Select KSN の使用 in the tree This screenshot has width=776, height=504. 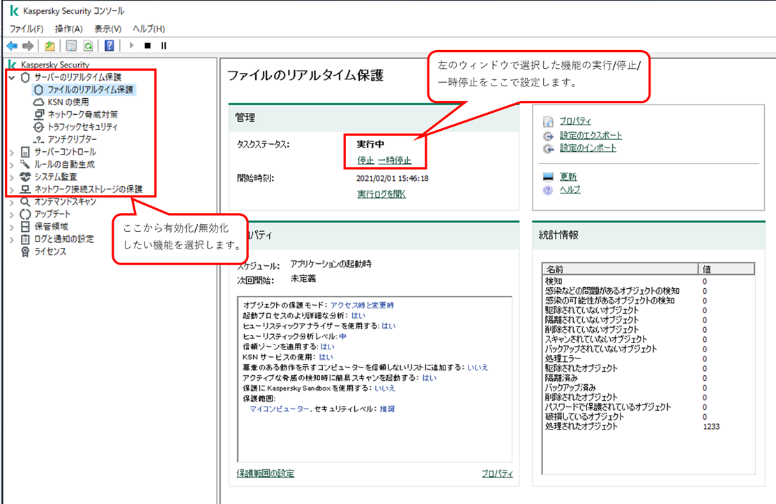[x=68, y=102]
